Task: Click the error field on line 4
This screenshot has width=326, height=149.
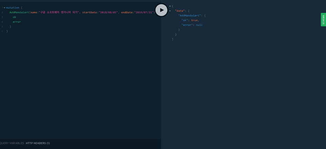Action: 17,22
